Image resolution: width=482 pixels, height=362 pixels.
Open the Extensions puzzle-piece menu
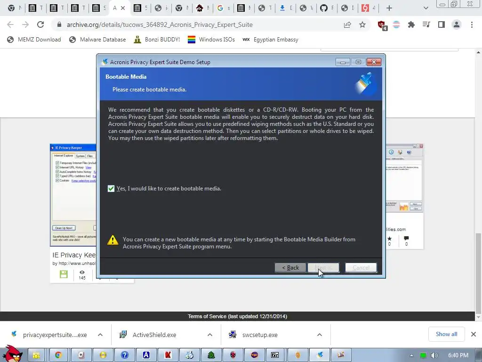[x=411, y=25]
